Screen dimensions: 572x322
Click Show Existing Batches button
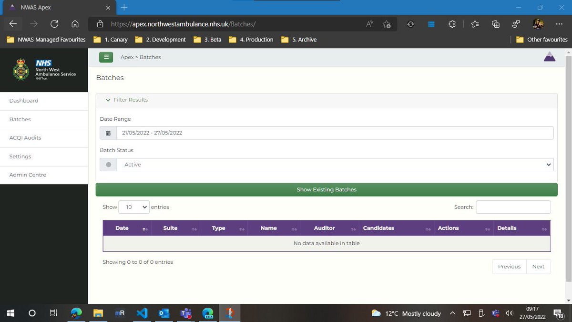coord(327,189)
